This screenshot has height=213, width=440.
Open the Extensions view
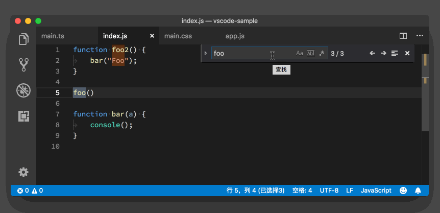(23, 116)
